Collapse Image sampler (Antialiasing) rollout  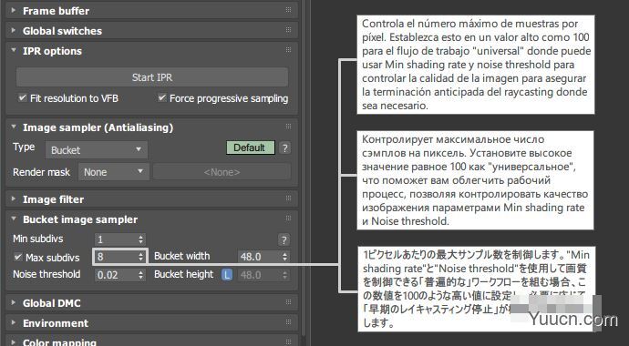pos(151,127)
